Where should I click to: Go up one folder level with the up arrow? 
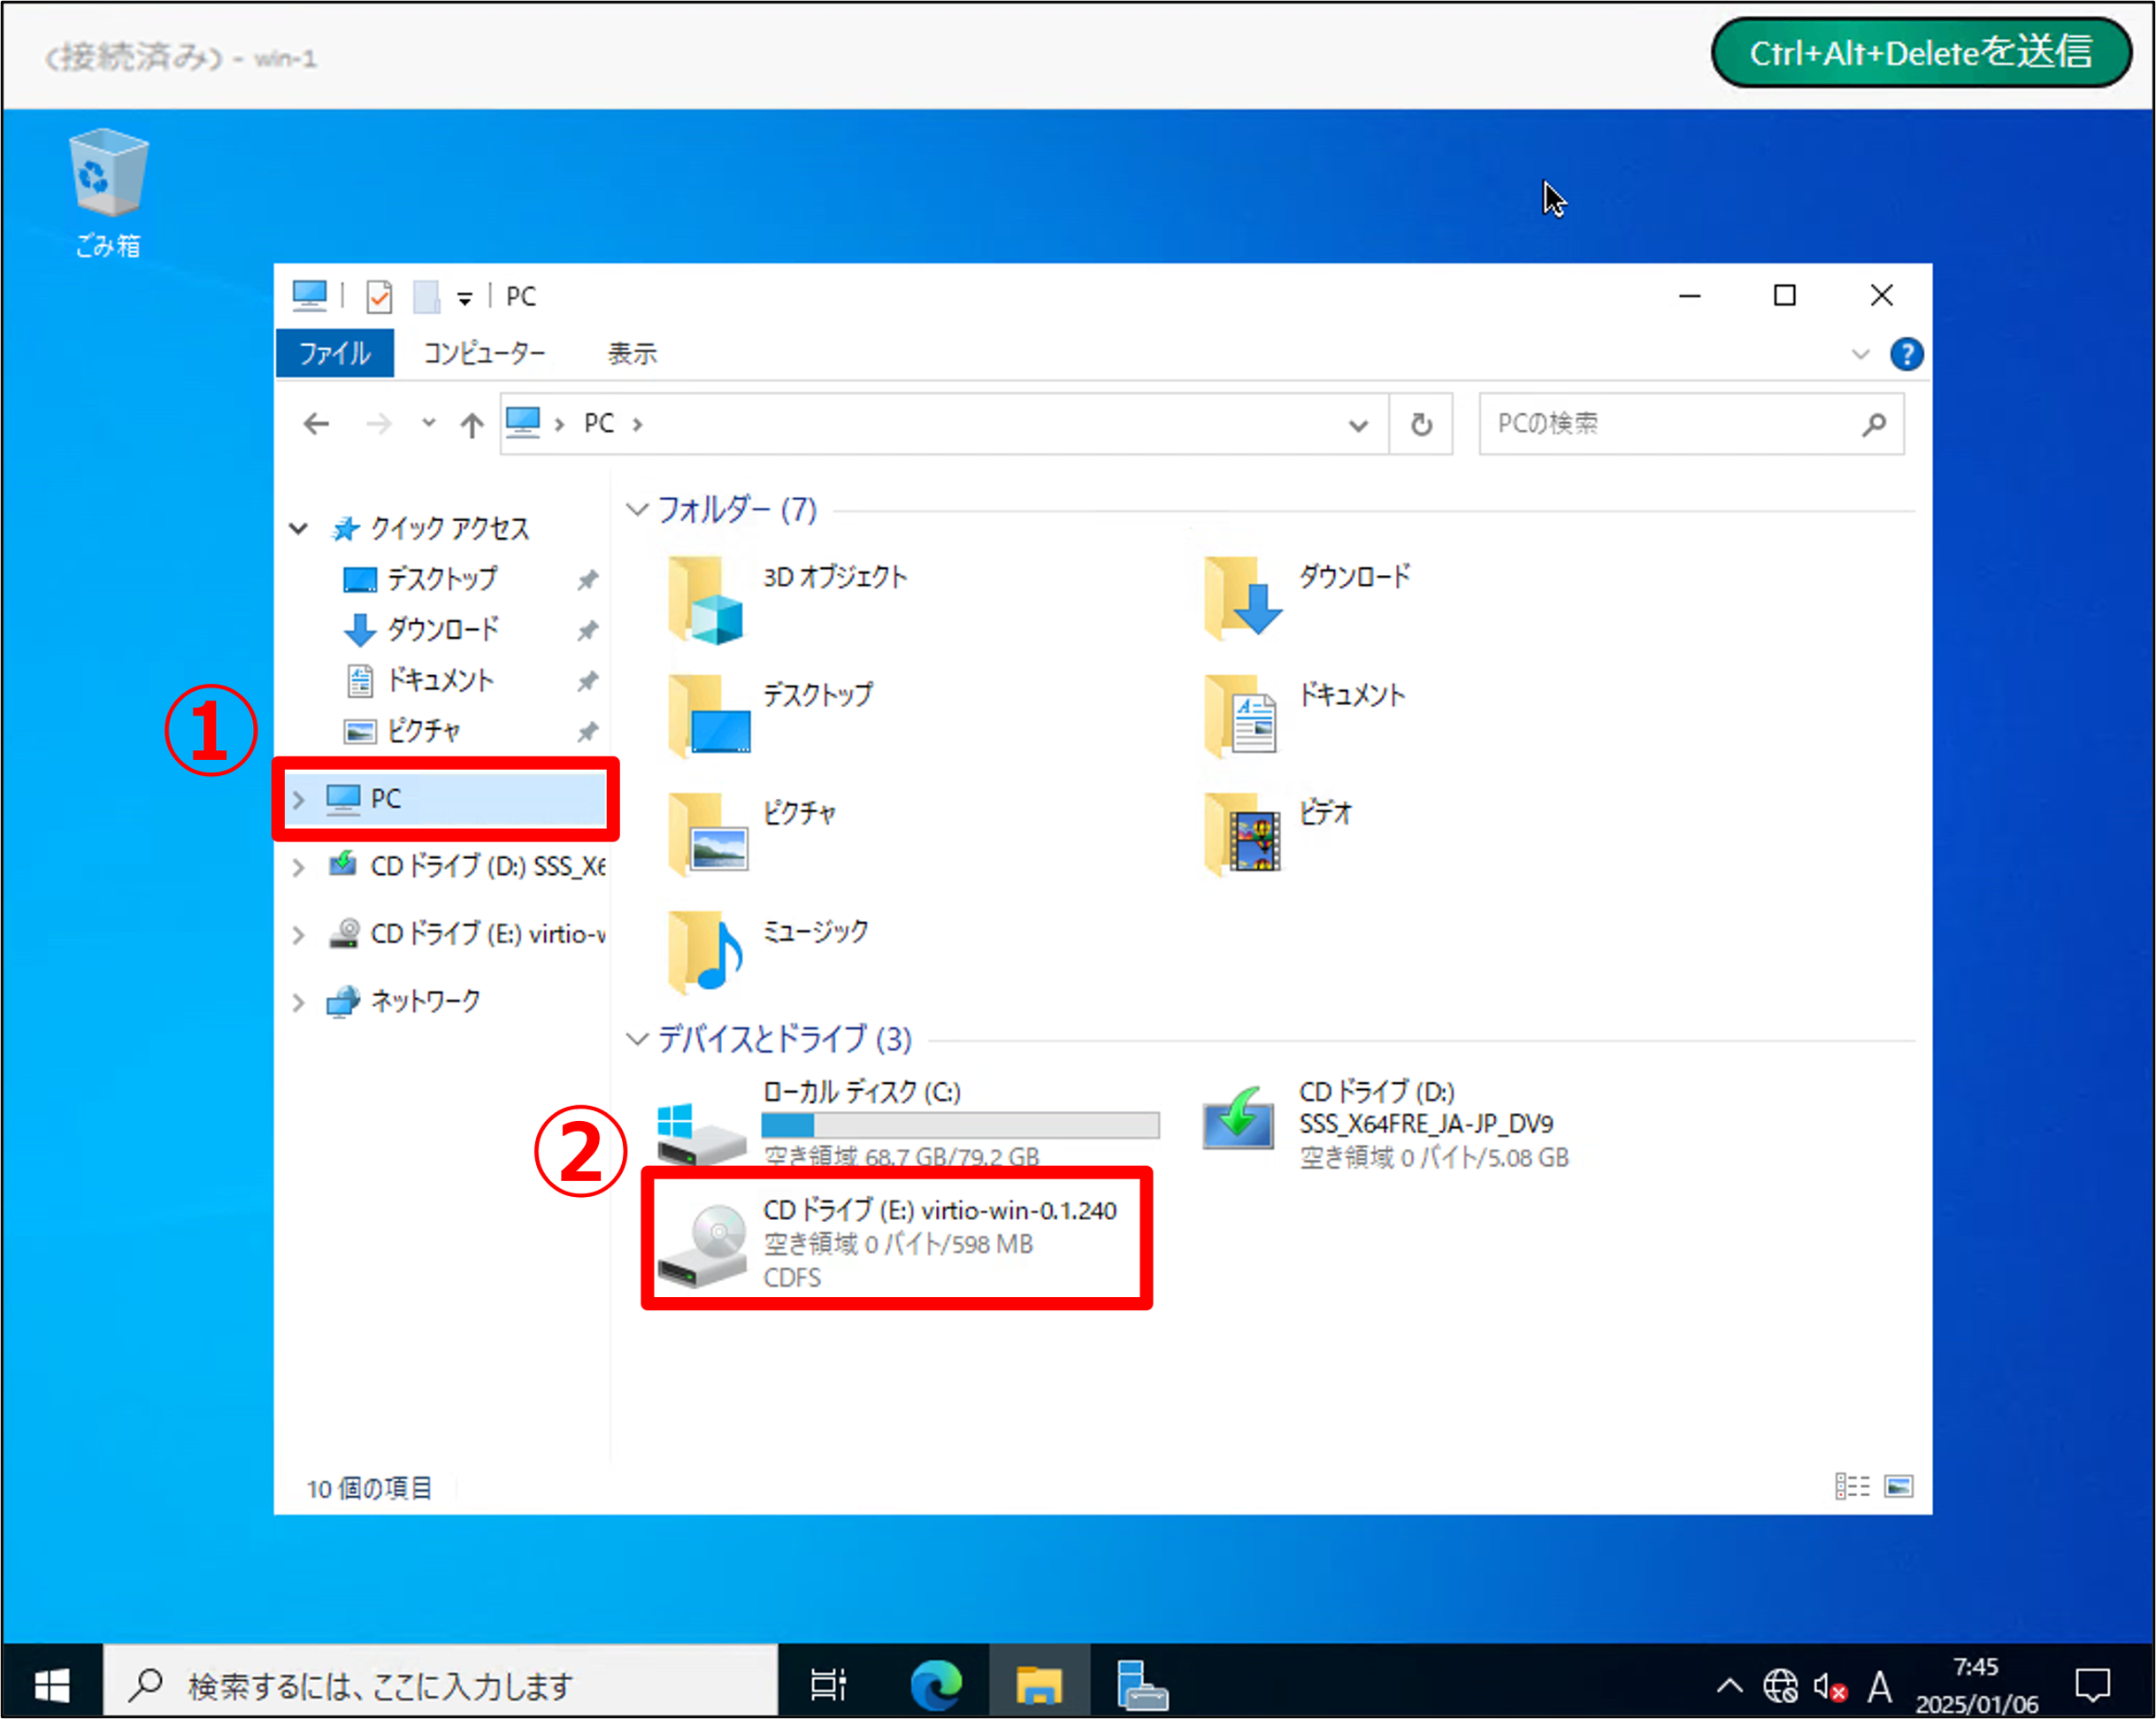pos(471,425)
